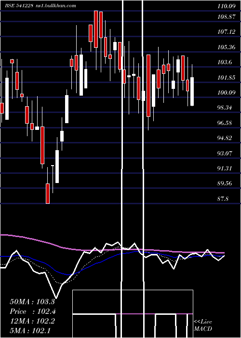The height and width of the screenshot is (338, 241).
Task: Click the 91.31 price axis label
Action: click(225, 169)
